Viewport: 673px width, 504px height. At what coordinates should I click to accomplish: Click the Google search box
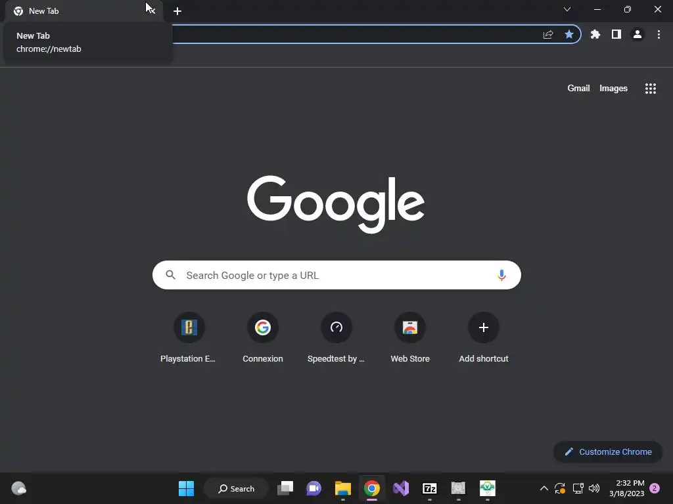coord(336,275)
